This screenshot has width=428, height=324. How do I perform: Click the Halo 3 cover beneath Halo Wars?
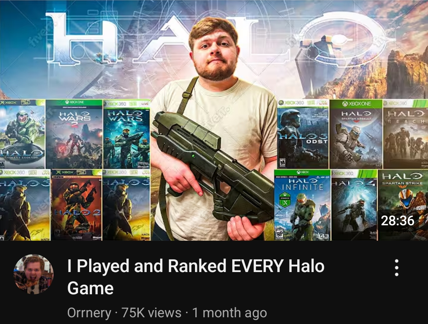(126, 205)
